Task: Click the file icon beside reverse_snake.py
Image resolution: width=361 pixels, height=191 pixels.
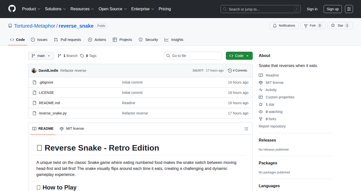Action: tap(35, 113)
